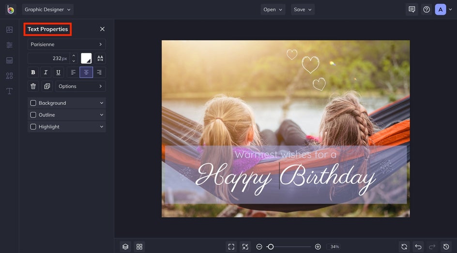Click the BeFunky logo icon

click(x=11, y=10)
